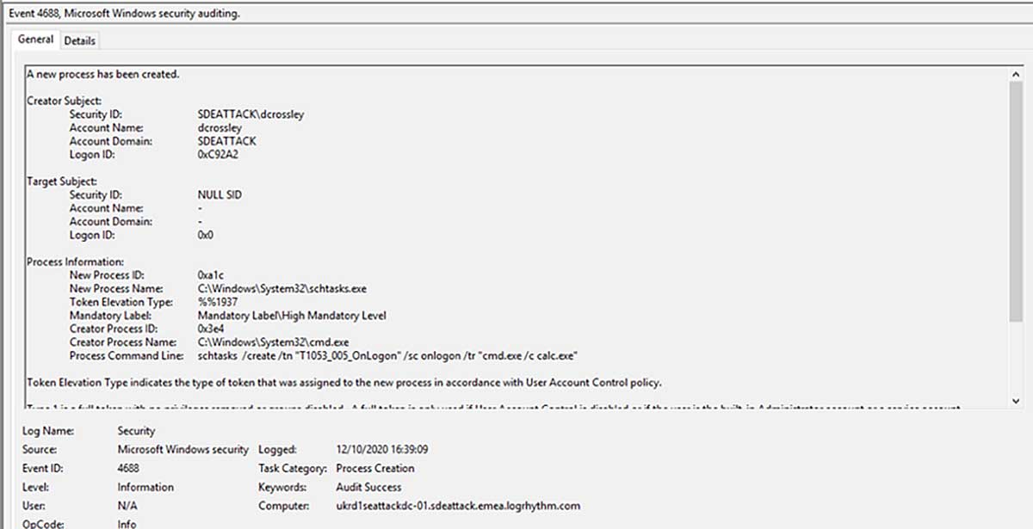Click Logon ID value 0xC92A2
The height and width of the screenshot is (529, 1033).
pos(216,155)
